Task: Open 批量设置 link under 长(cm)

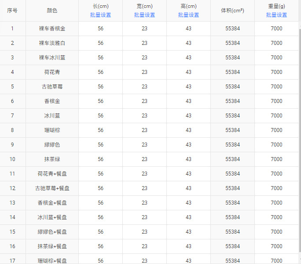Action: [x=100, y=15]
